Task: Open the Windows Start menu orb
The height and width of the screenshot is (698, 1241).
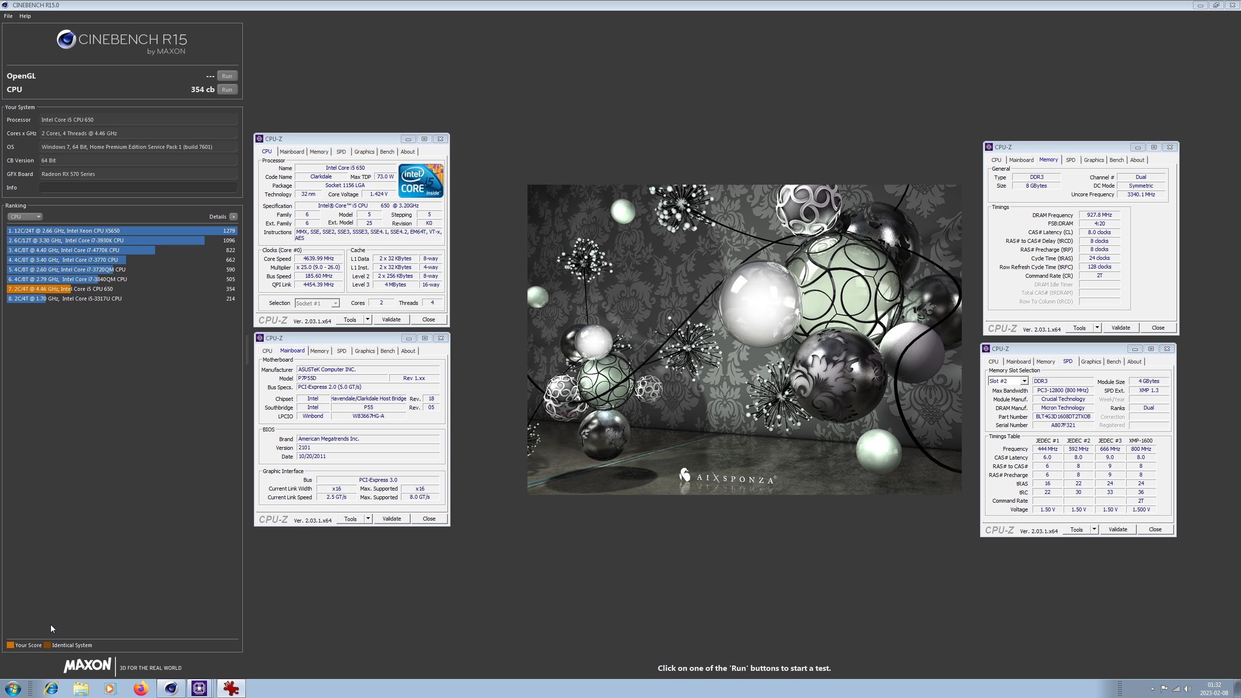Action: [13, 688]
